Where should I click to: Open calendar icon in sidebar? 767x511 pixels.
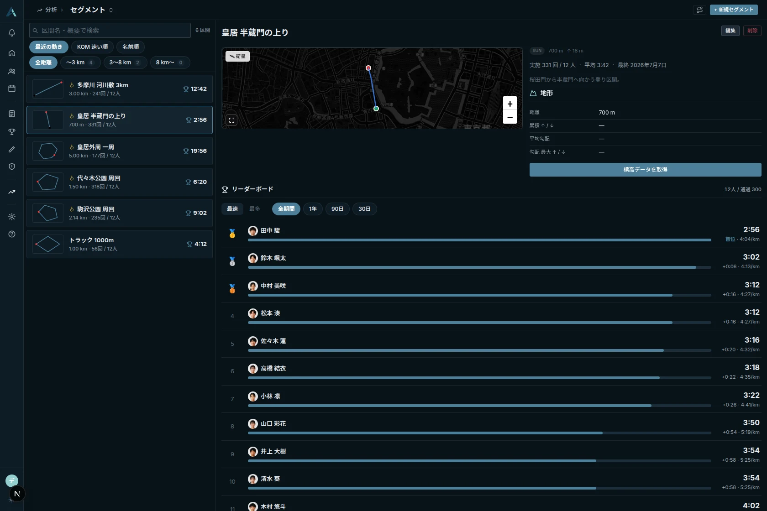click(12, 89)
